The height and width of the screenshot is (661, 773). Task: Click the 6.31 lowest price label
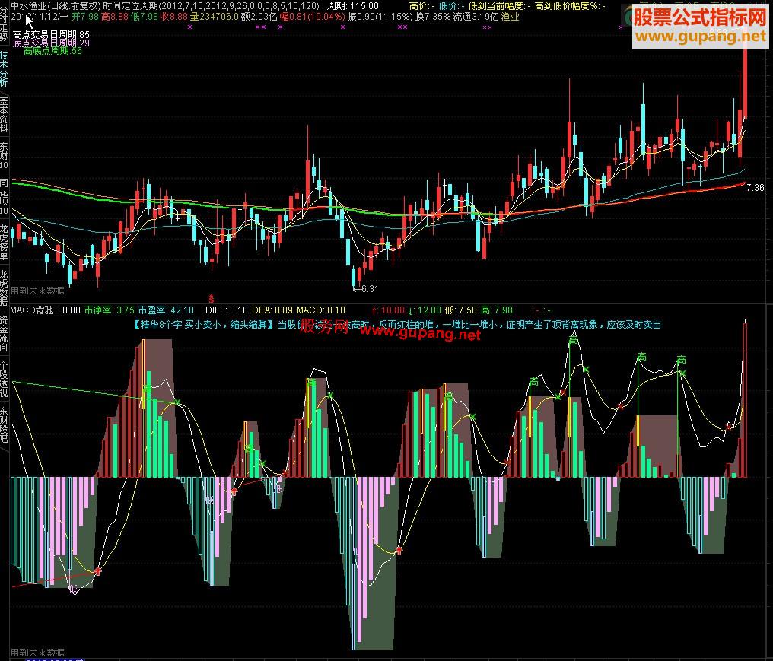pyautogui.click(x=370, y=289)
